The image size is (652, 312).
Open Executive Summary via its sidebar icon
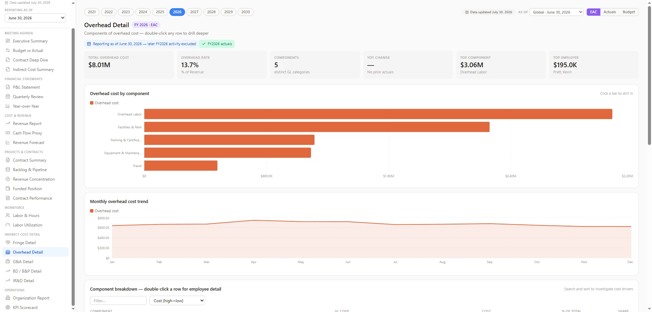(x=8, y=41)
